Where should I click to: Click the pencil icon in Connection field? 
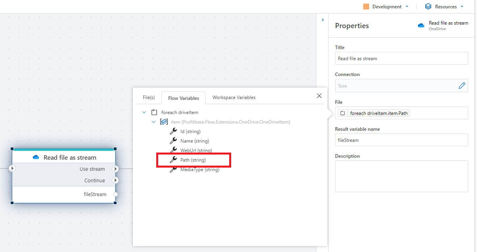[462, 86]
